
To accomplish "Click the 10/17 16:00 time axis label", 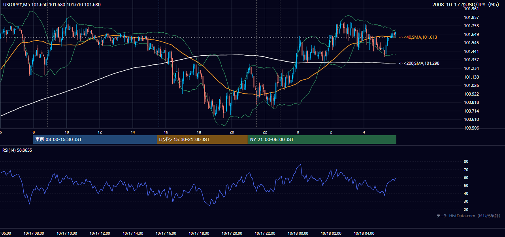I will pos(166,233).
